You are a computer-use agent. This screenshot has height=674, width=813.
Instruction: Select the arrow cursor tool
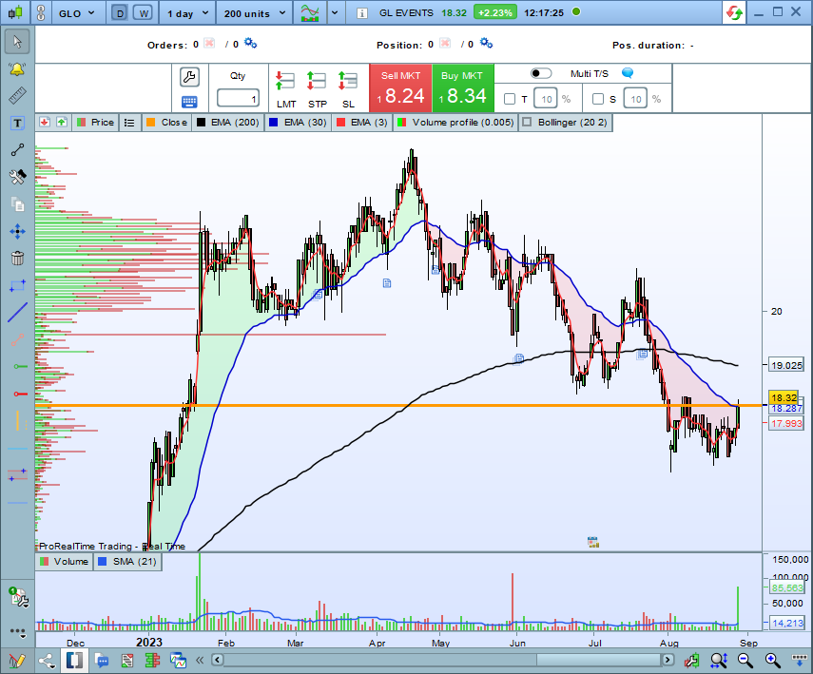click(x=17, y=42)
